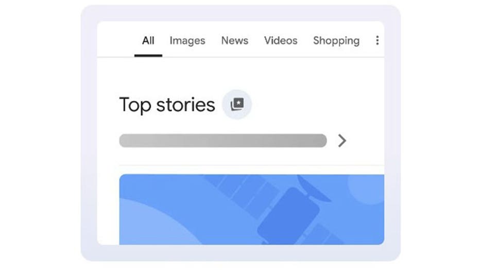
Task: Open the three-dot more options menu
Action: point(377,40)
